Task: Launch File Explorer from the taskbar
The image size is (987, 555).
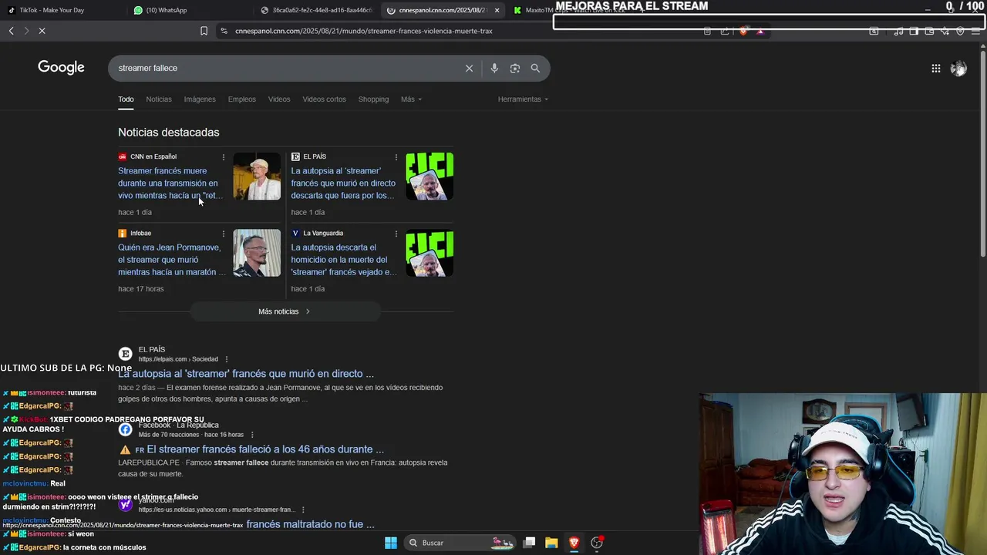Action: [x=551, y=543]
